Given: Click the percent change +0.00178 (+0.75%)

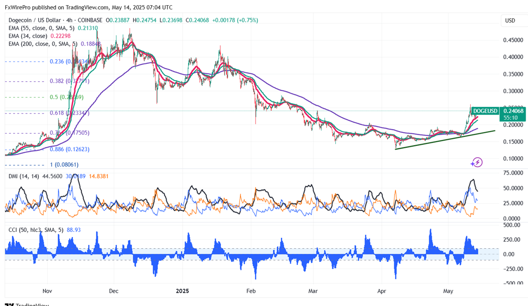Looking at the screenshot, I should [235, 20].
